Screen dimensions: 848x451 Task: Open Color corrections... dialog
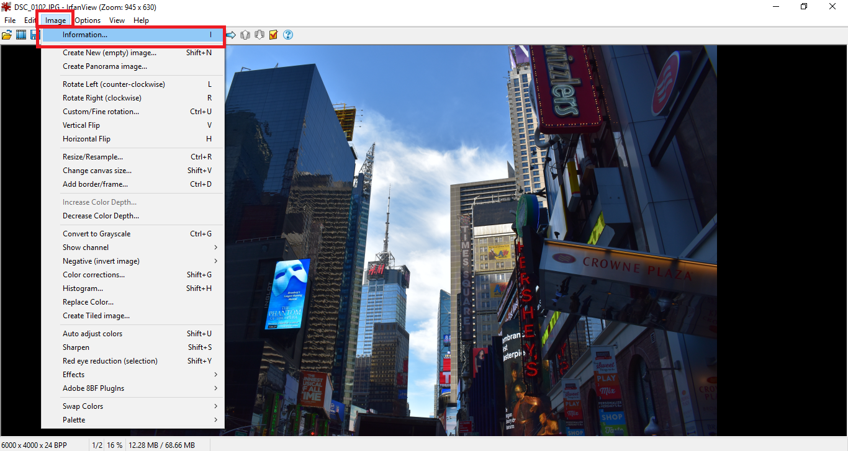point(132,275)
